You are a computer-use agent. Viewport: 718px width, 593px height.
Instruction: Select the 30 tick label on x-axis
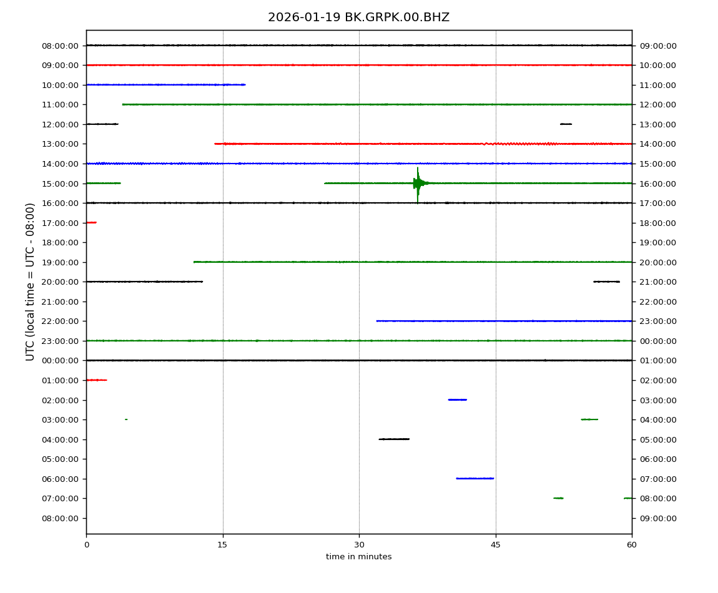coord(359,545)
